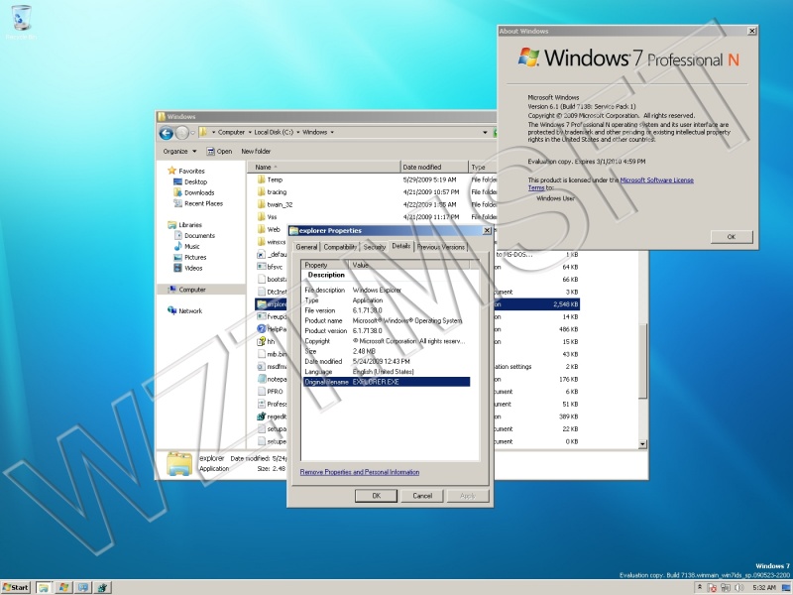
Task: Click OK in About Windows dialog
Action: (732, 237)
